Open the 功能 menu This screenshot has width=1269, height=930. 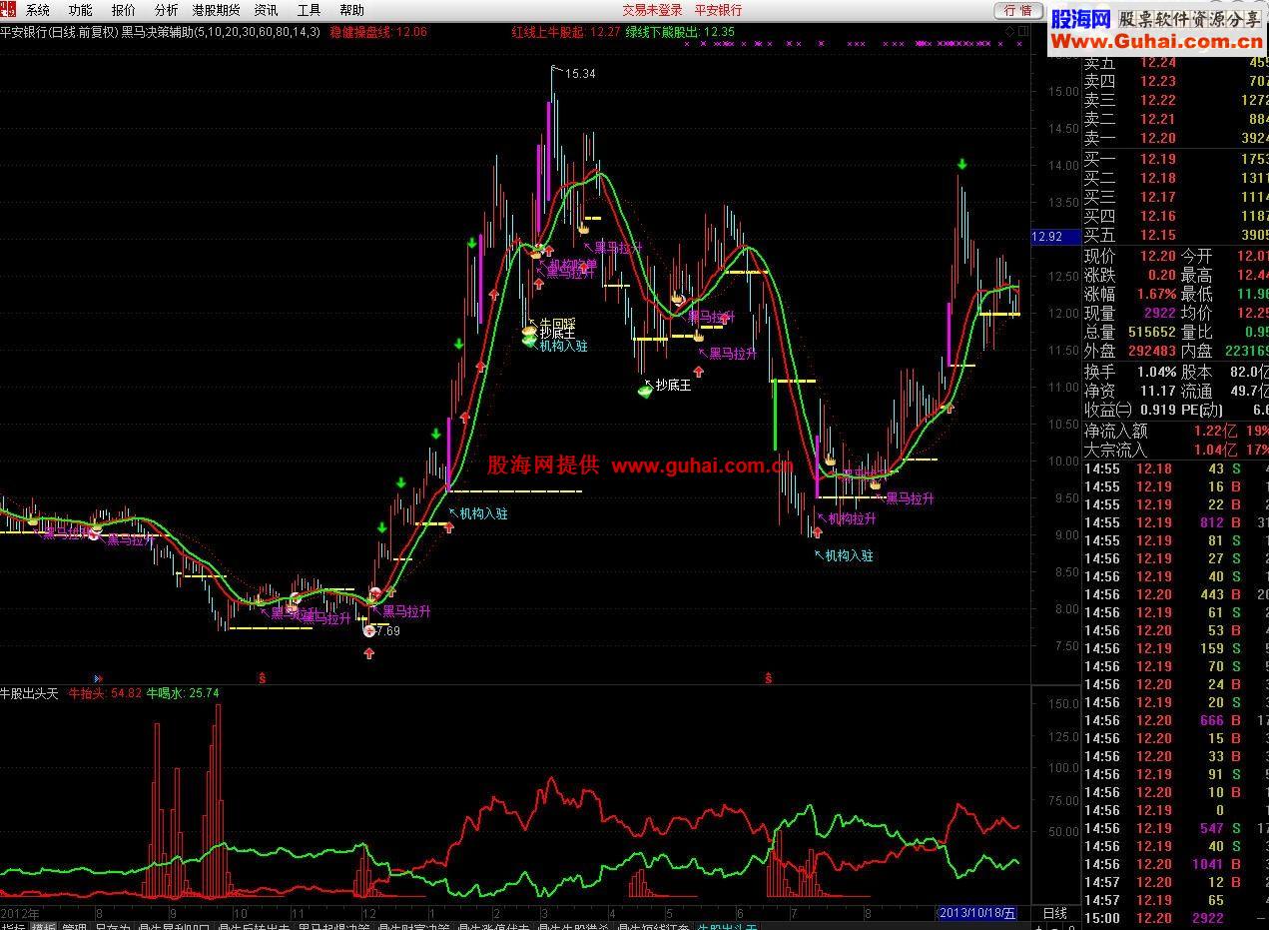pos(80,10)
